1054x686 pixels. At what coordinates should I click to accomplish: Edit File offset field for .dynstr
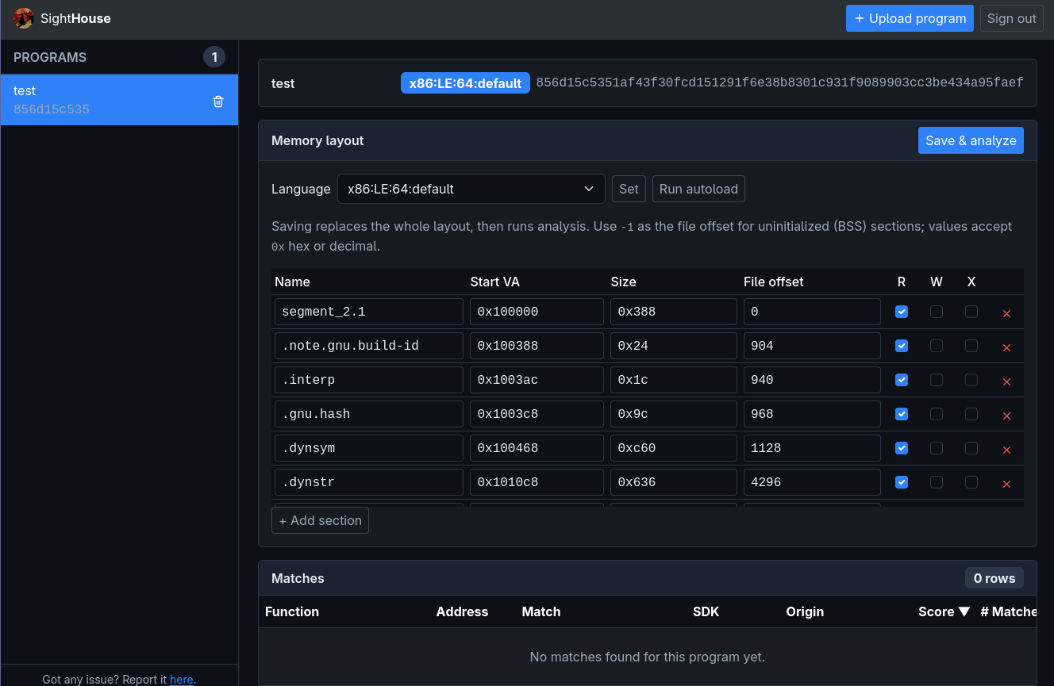point(812,482)
